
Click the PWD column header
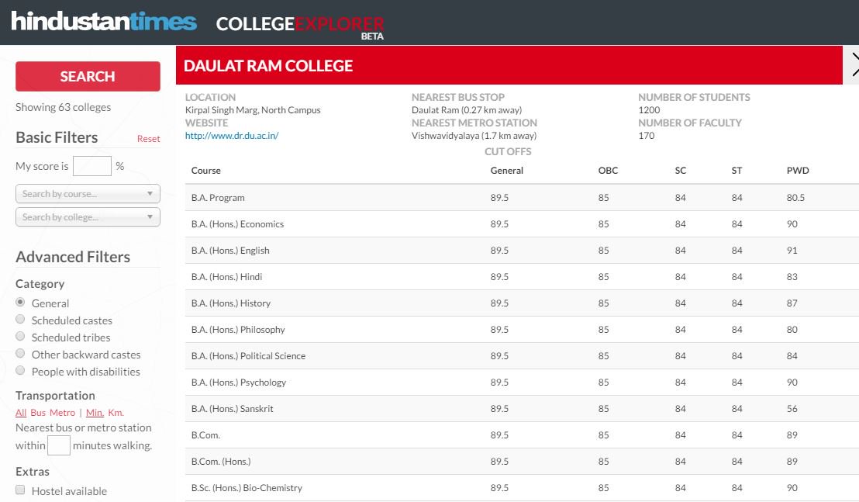798,171
